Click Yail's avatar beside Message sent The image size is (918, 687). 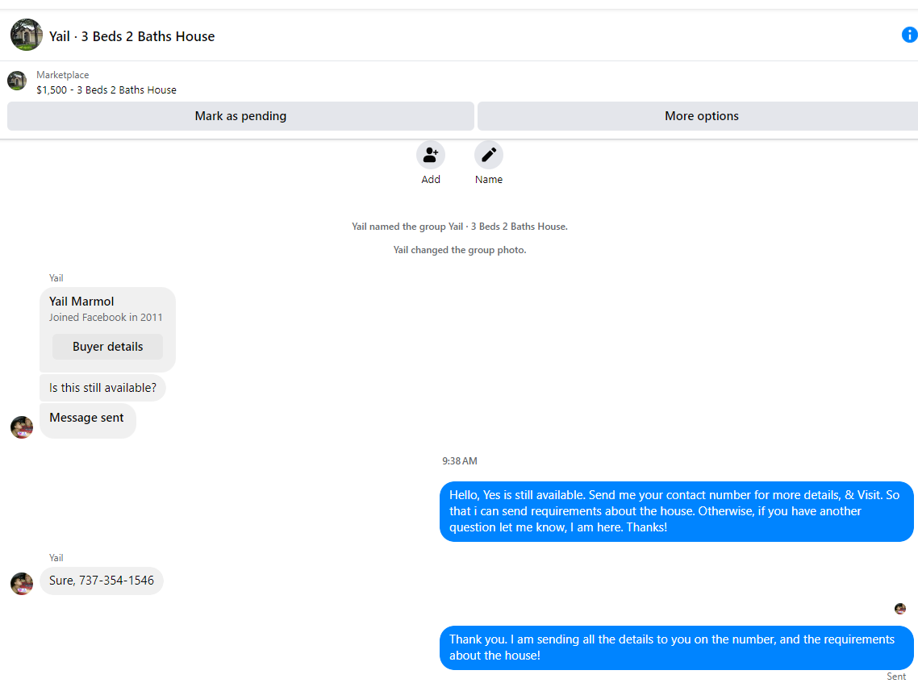pos(22,427)
